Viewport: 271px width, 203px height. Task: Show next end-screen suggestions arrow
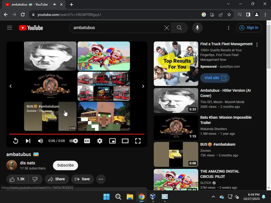(143, 86)
